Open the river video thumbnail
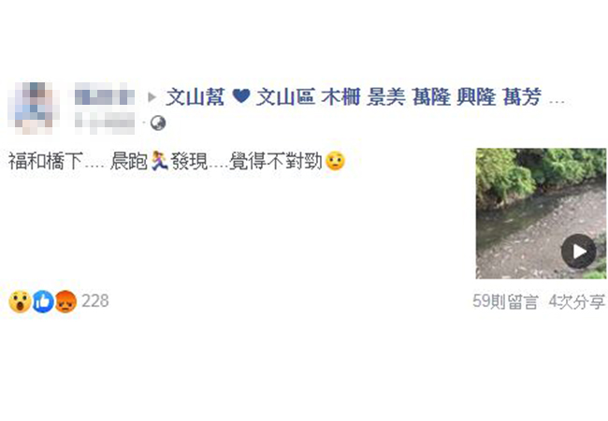This screenshot has height=421, width=608. (x=541, y=213)
